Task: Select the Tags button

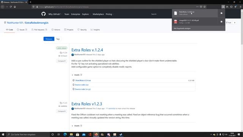Action: click(x=58, y=39)
